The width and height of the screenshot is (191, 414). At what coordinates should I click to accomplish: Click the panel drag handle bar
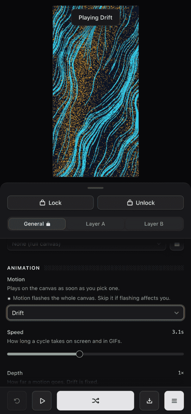coord(95,188)
